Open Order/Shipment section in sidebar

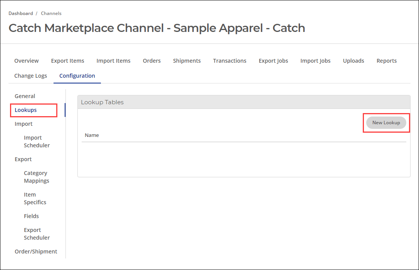(x=36, y=252)
